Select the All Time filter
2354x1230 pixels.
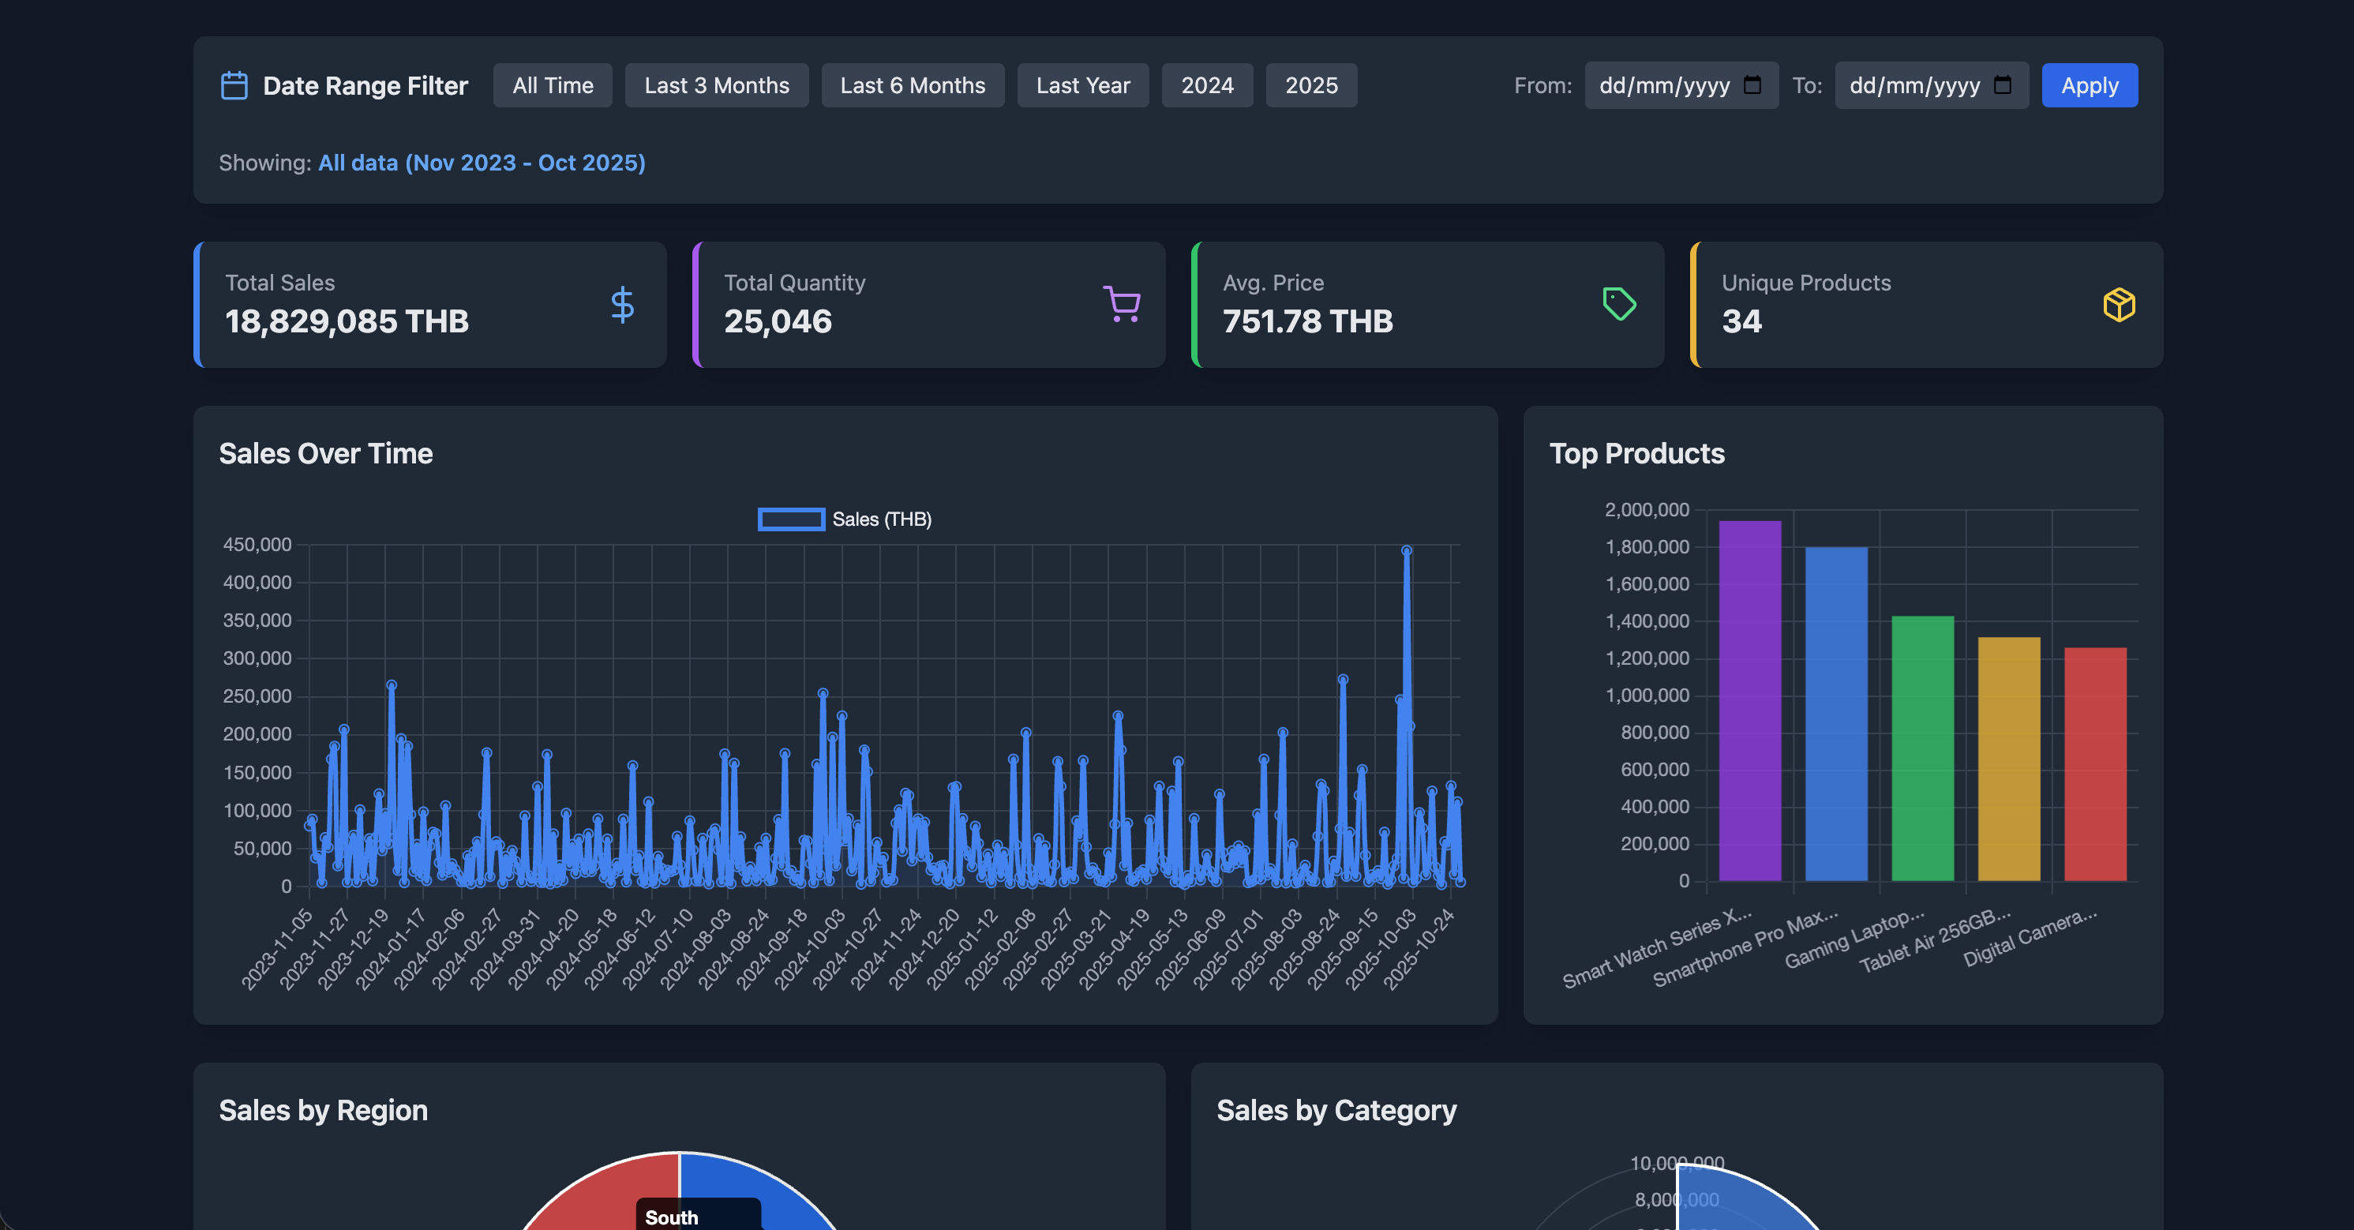(x=553, y=86)
